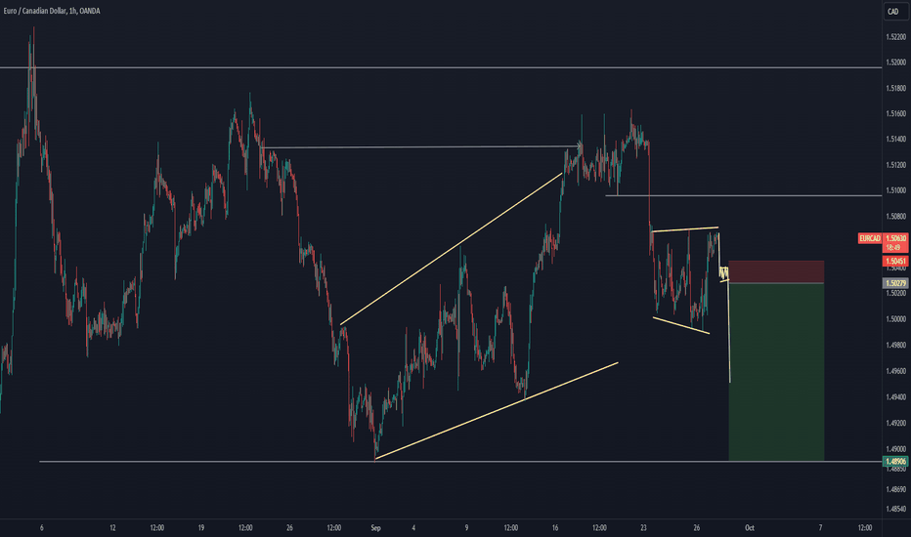
Task: Click the 1.51200 price axis label
Action: [x=896, y=165]
